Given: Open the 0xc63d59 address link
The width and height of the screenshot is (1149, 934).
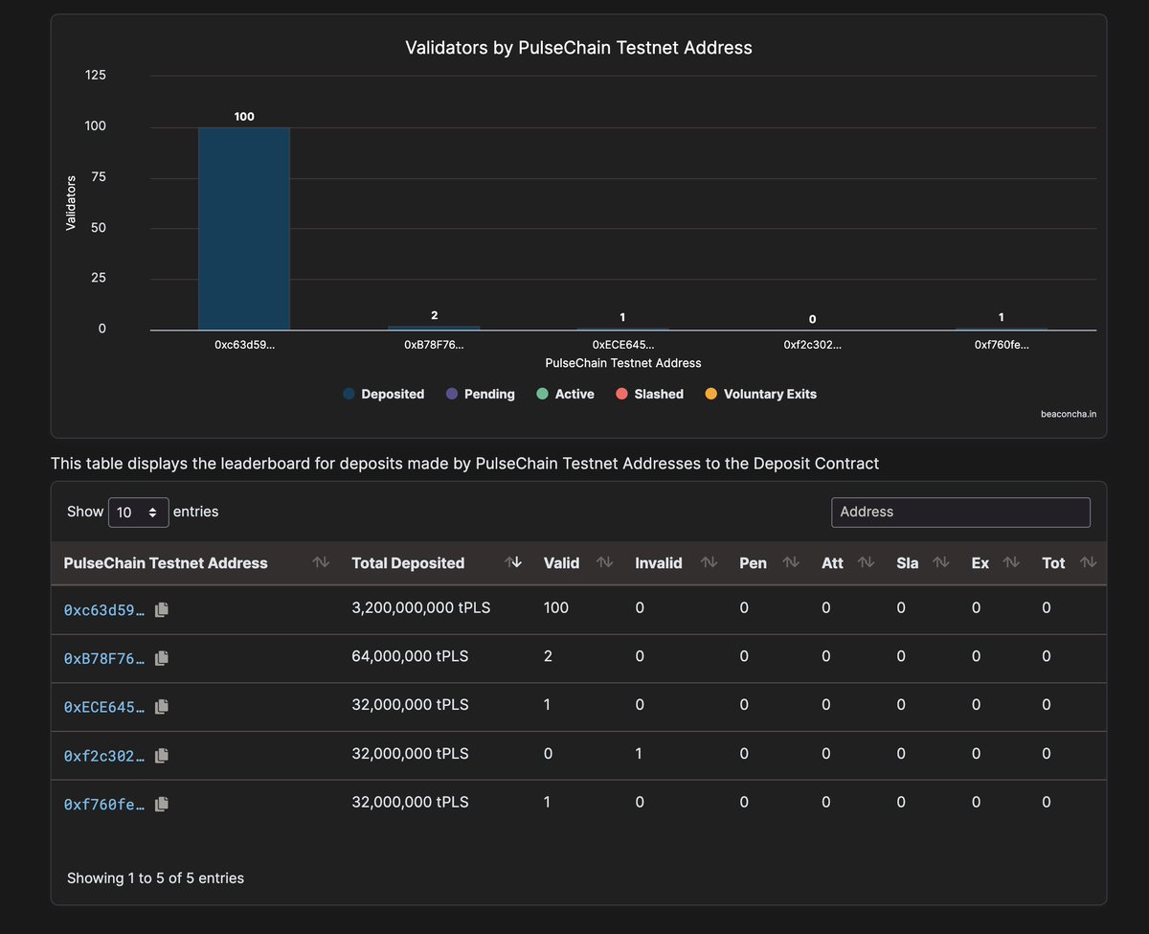Looking at the screenshot, I should [104, 609].
